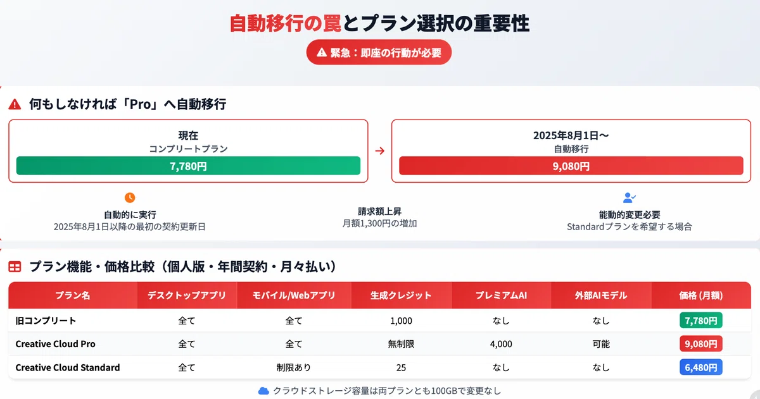Click the 価格 (月額) column header
The height and width of the screenshot is (399, 760).
coord(701,295)
